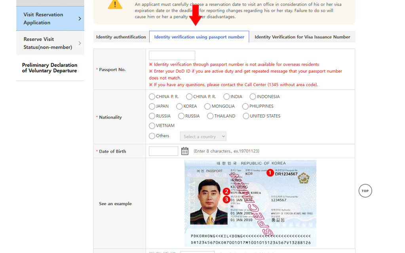
Task: Go to Reserve Visit Status(non-member)
Action: pyautogui.click(x=48, y=43)
